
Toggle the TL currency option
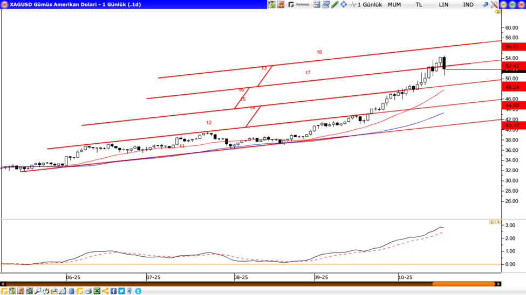(x=419, y=4)
